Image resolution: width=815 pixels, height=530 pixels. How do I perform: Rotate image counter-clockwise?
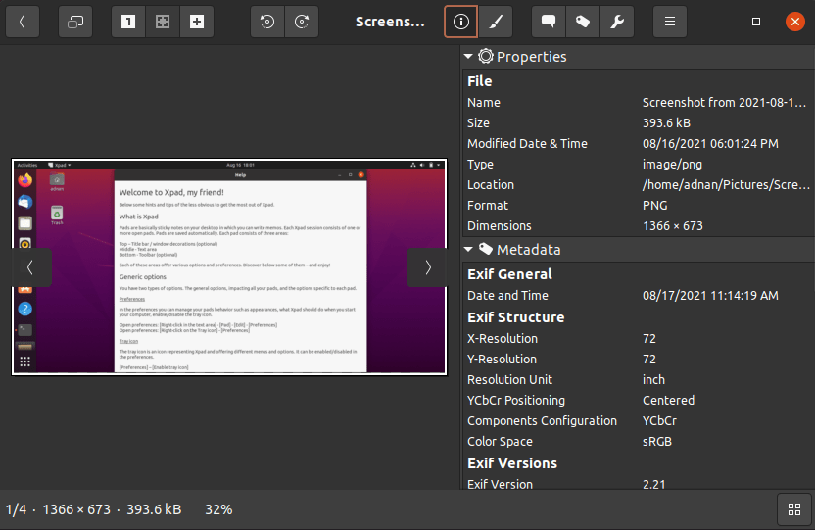267,22
